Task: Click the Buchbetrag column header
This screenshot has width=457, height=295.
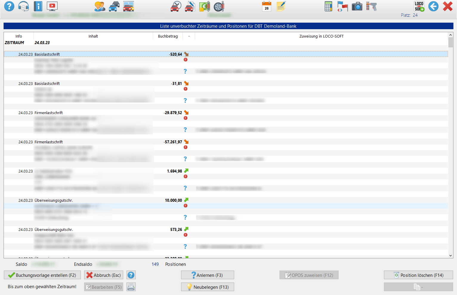Action: click(x=168, y=36)
